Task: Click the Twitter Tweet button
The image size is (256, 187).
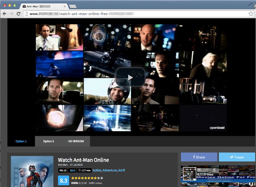Action: [237, 157]
